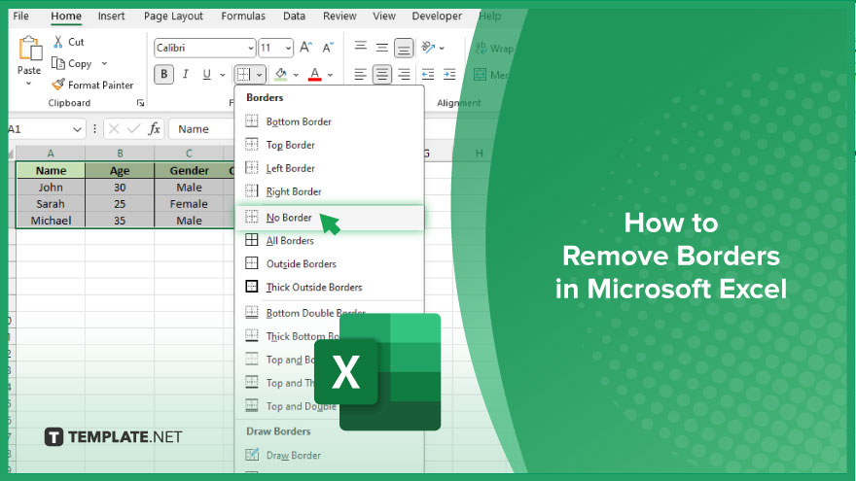
Task: Select column B header
Action: click(x=120, y=154)
